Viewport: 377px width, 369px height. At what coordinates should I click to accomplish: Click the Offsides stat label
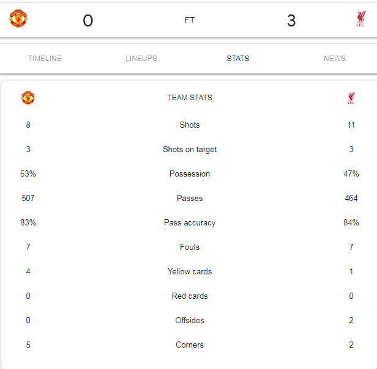coord(190,320)
